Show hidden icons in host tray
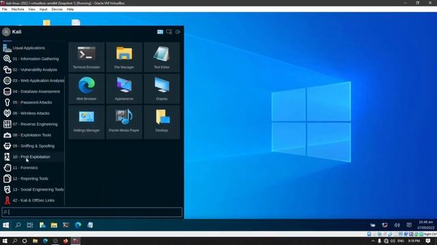The width and height of the screenshot is (437, 245). [373, 241]
